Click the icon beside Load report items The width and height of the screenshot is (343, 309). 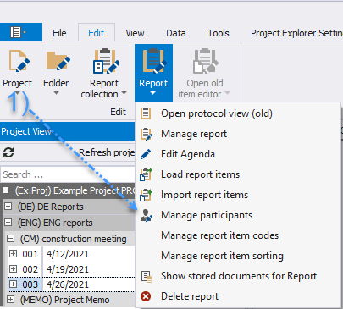coord(147,174)
